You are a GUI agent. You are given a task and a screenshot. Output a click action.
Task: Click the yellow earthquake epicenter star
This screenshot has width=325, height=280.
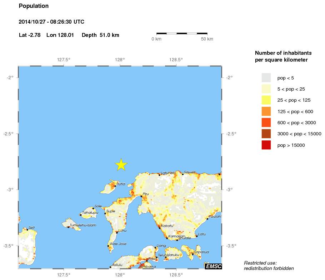[121, 165]
